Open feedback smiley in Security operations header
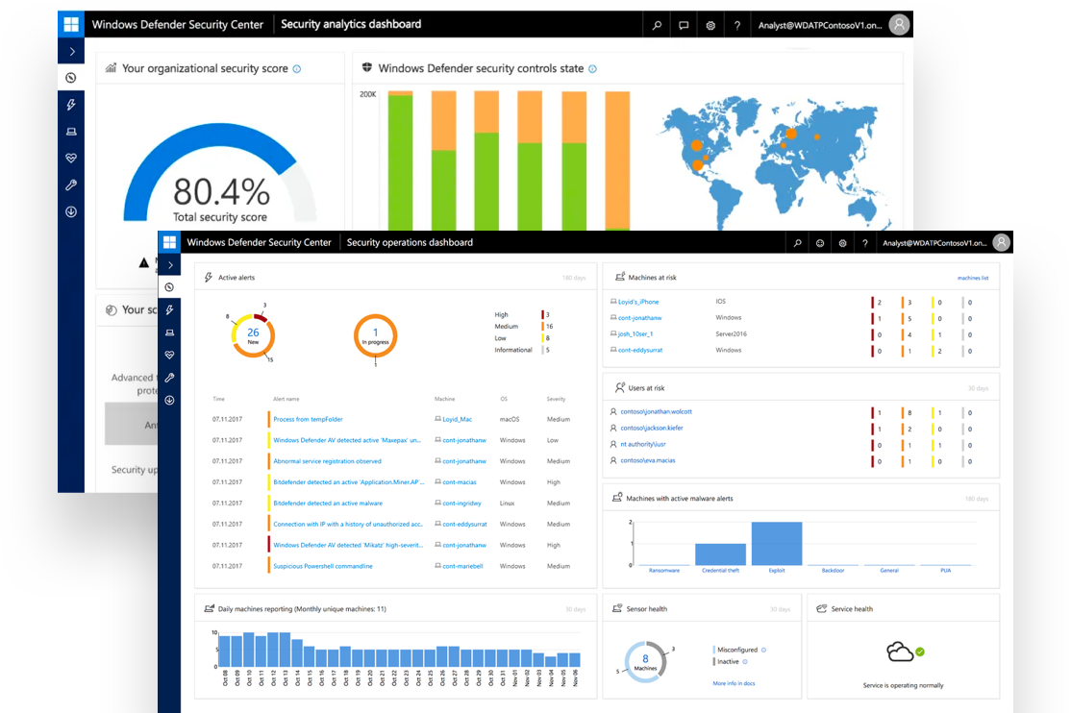The height and width of the screenshot is (713, 1071). coord(820,243)
